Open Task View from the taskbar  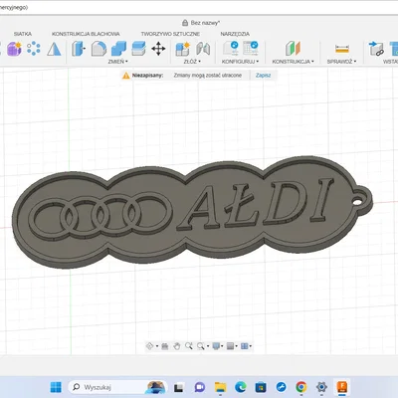[179, 387]
